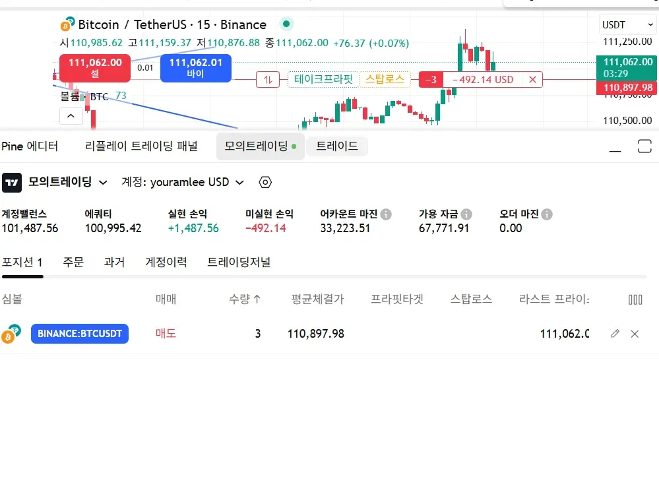Screen dimensions: 659x498
Task: Sort by the 수량 quantity column header
Action: tap(245, 299)
